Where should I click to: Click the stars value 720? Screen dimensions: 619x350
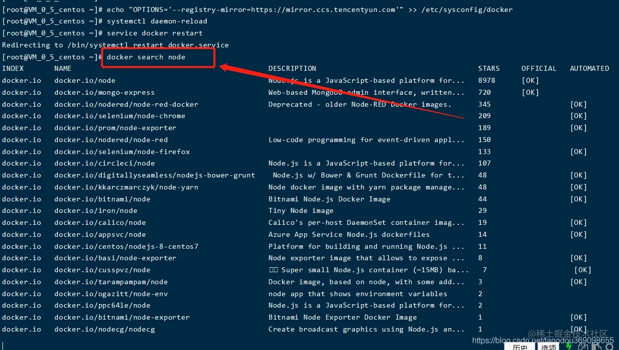484,92
